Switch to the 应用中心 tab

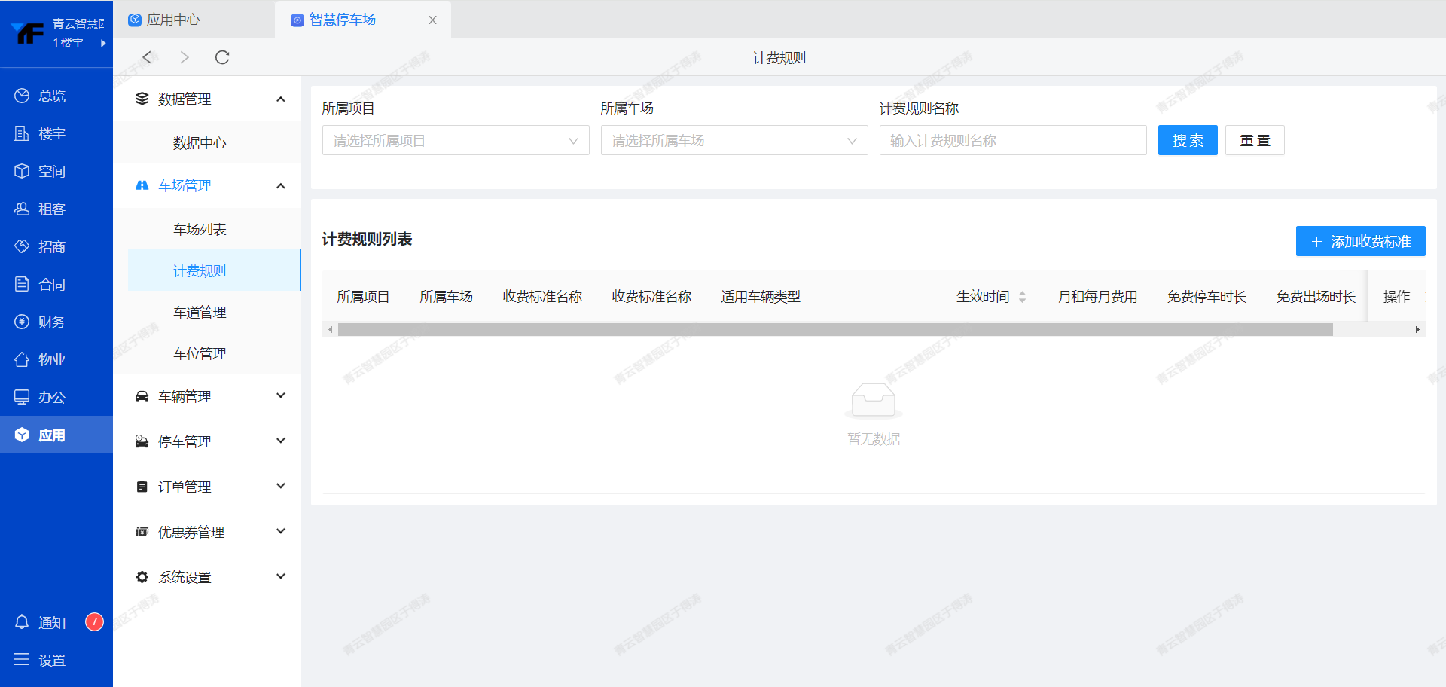tap(173, 20)
